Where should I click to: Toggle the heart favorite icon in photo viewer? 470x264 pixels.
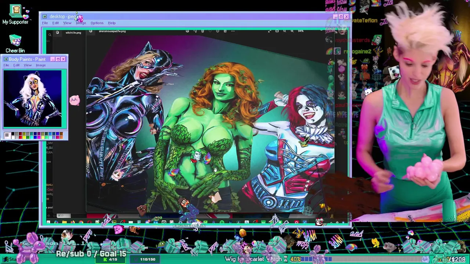tap(210, 31)
